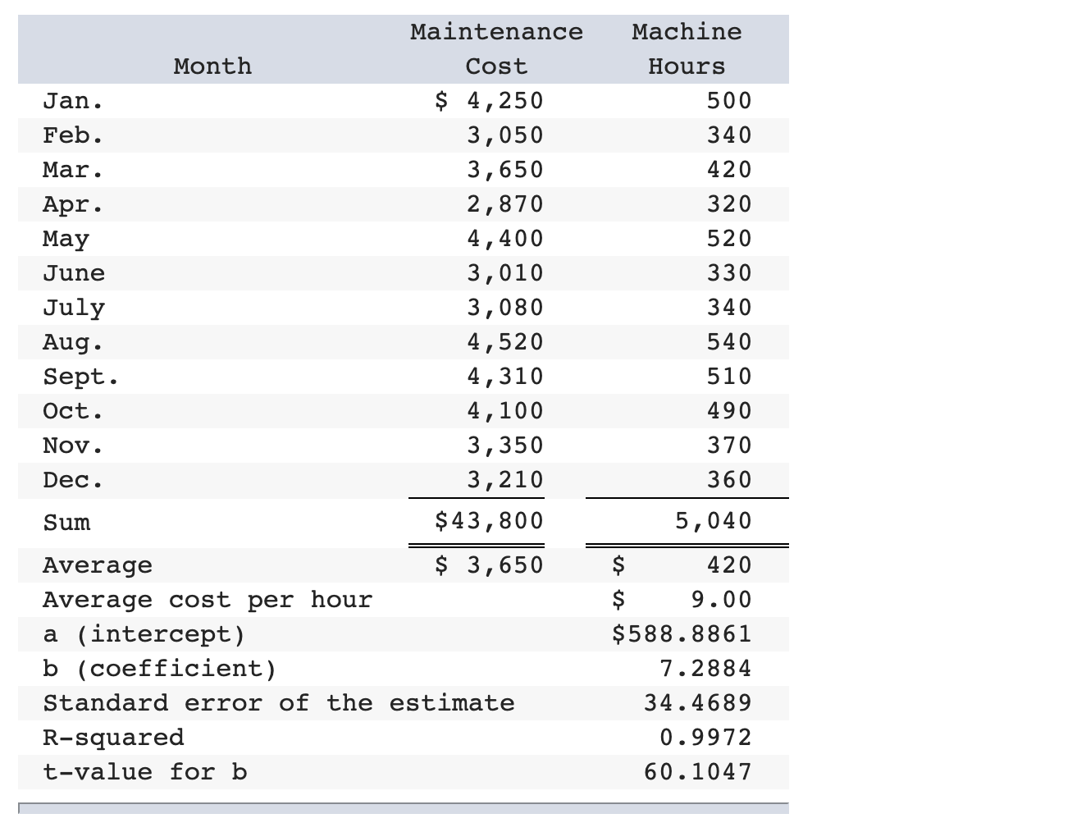
Task: Click November's machine hours "370"
Action: tap(729, 446)
